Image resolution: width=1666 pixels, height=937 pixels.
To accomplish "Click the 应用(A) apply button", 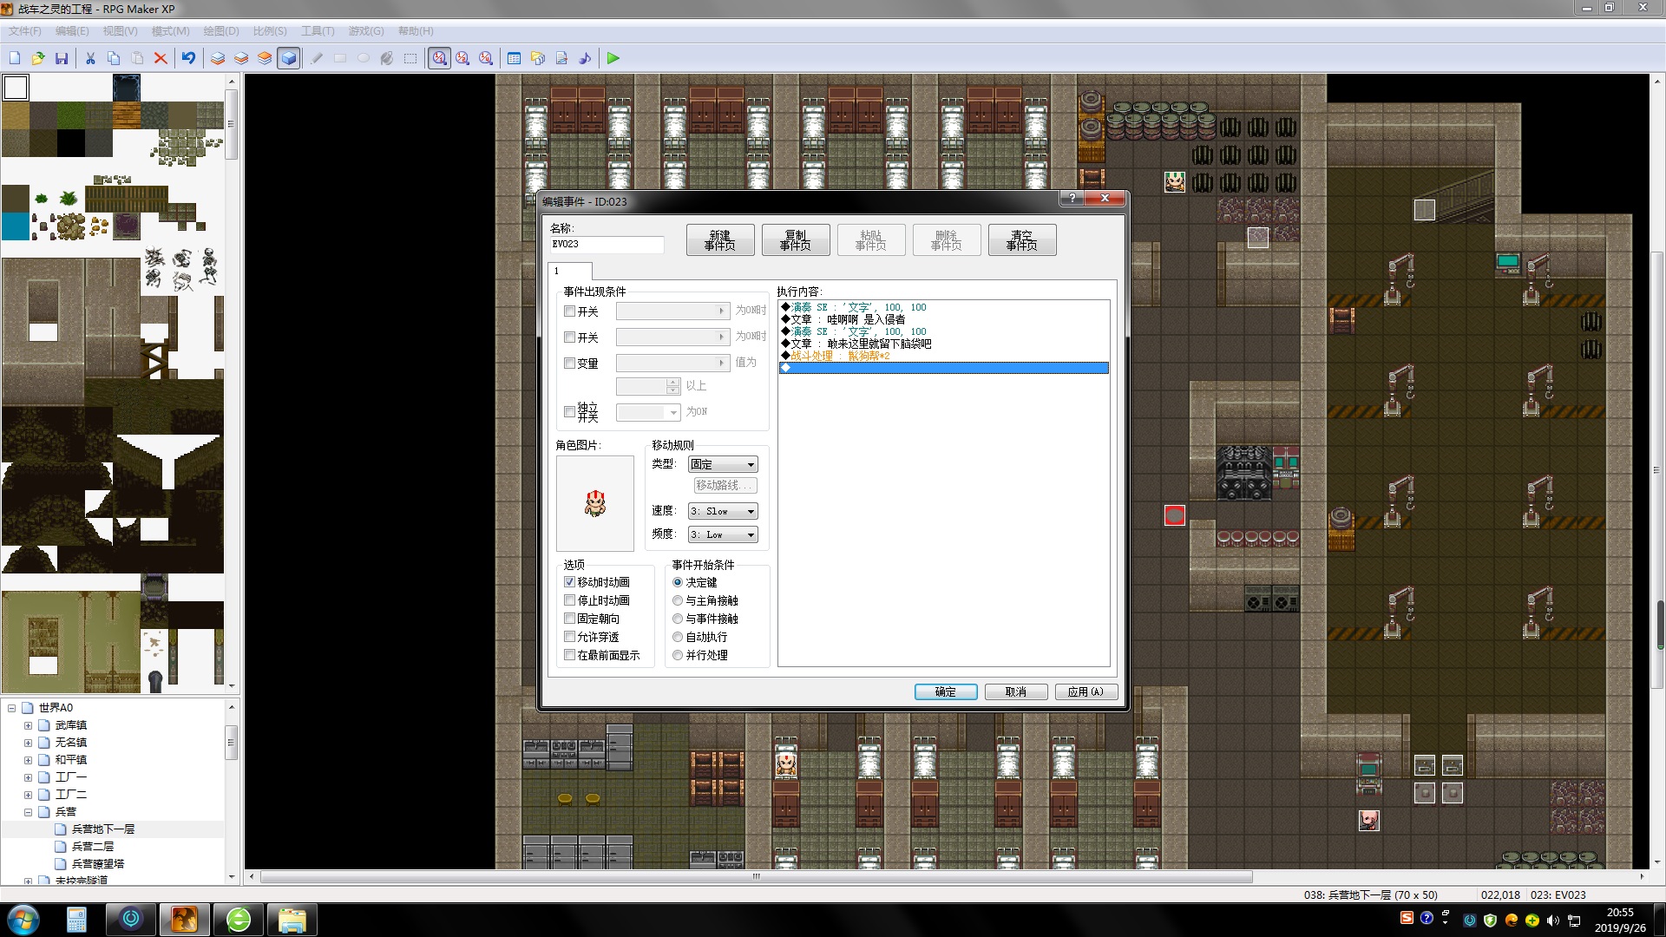I will tap(1086, 691).
